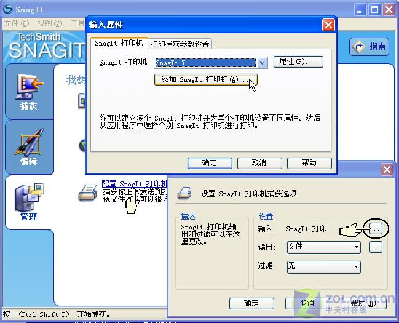Expand the 过滤 dropdown showing 无
This screenshot has height=323, width=399.
click(323, 266)
